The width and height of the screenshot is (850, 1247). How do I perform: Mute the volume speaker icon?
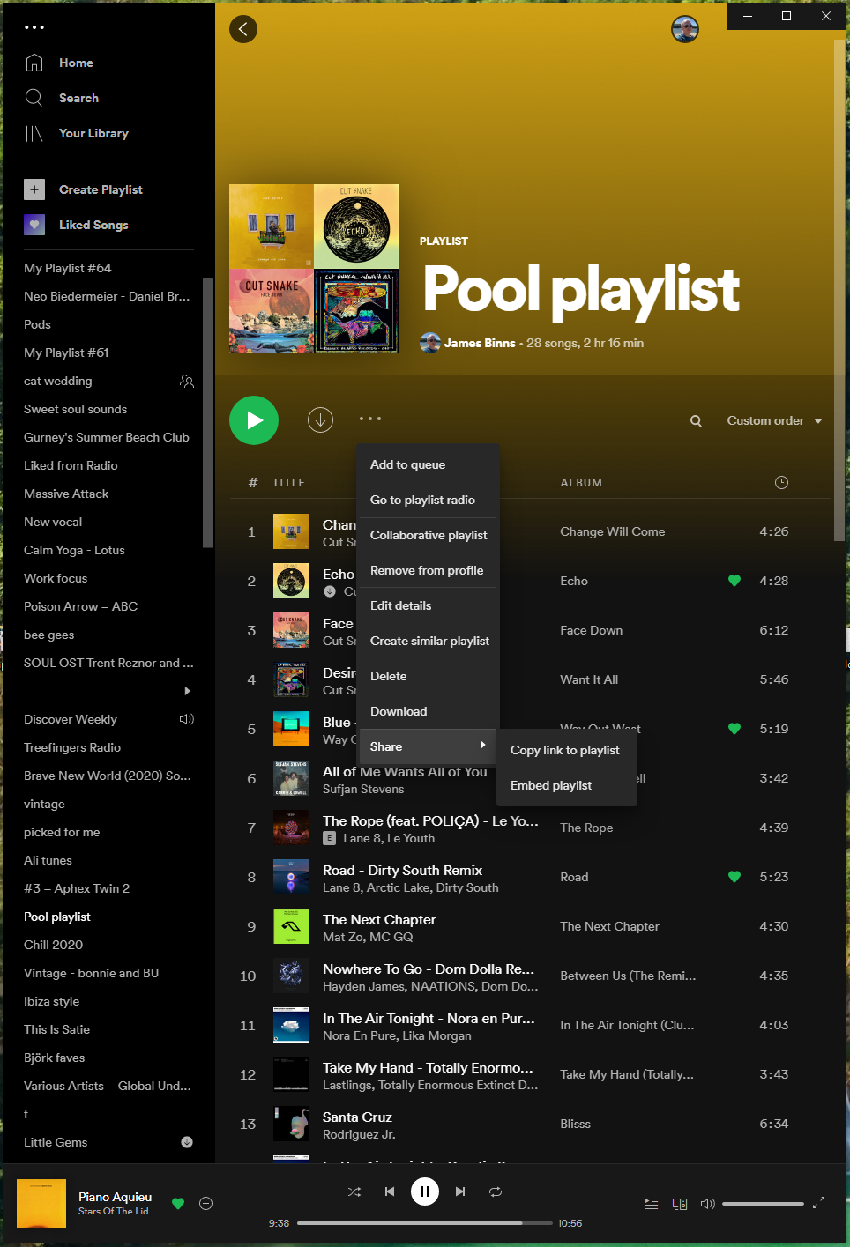pyautogui.click(x=707, y=1204)
